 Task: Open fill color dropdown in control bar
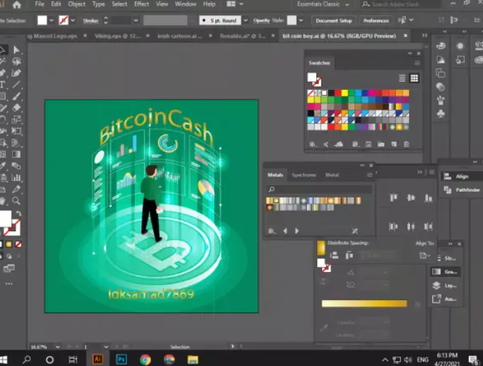point(51,20)
